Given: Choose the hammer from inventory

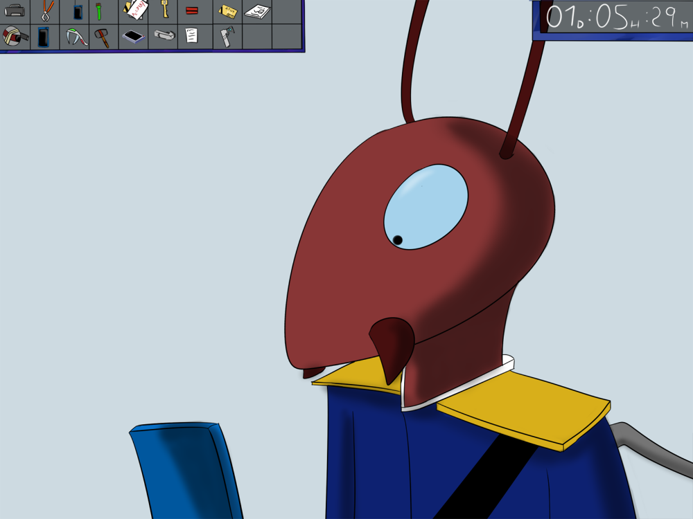Looking at the screenshot, I should (102, 37).
